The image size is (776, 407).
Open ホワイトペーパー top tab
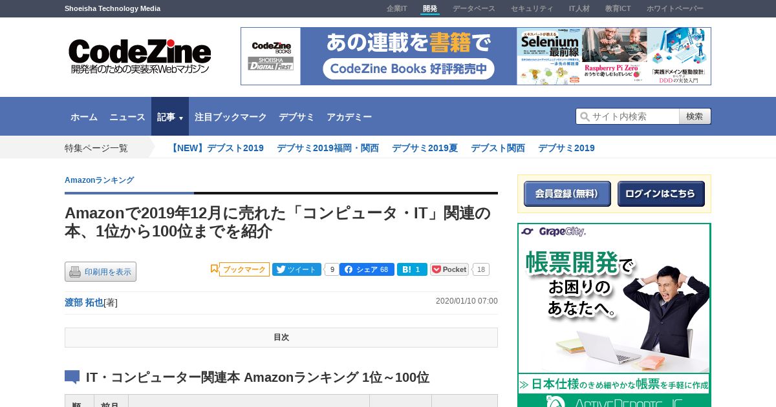pos(675,8)
